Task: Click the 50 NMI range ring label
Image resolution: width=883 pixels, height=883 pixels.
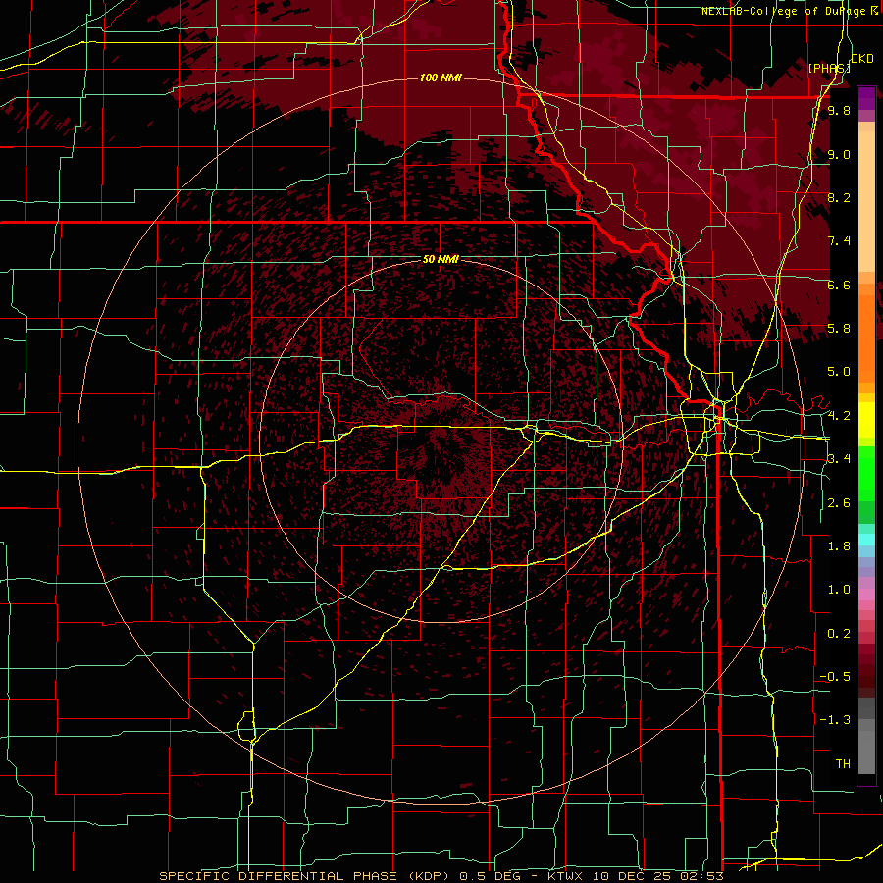Action: pyautogui.click(x=441, y=259)
